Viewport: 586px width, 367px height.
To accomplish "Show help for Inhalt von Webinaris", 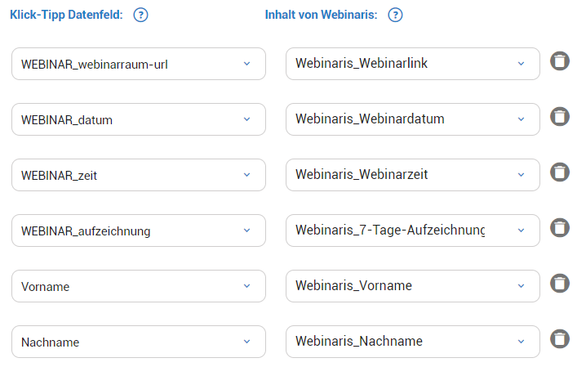I will point(395,15).
